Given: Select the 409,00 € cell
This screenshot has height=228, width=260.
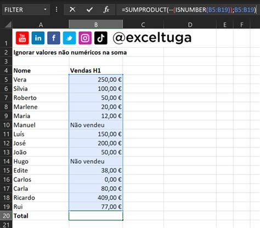Looking at the screenshot, I should (x=96, y=198).
